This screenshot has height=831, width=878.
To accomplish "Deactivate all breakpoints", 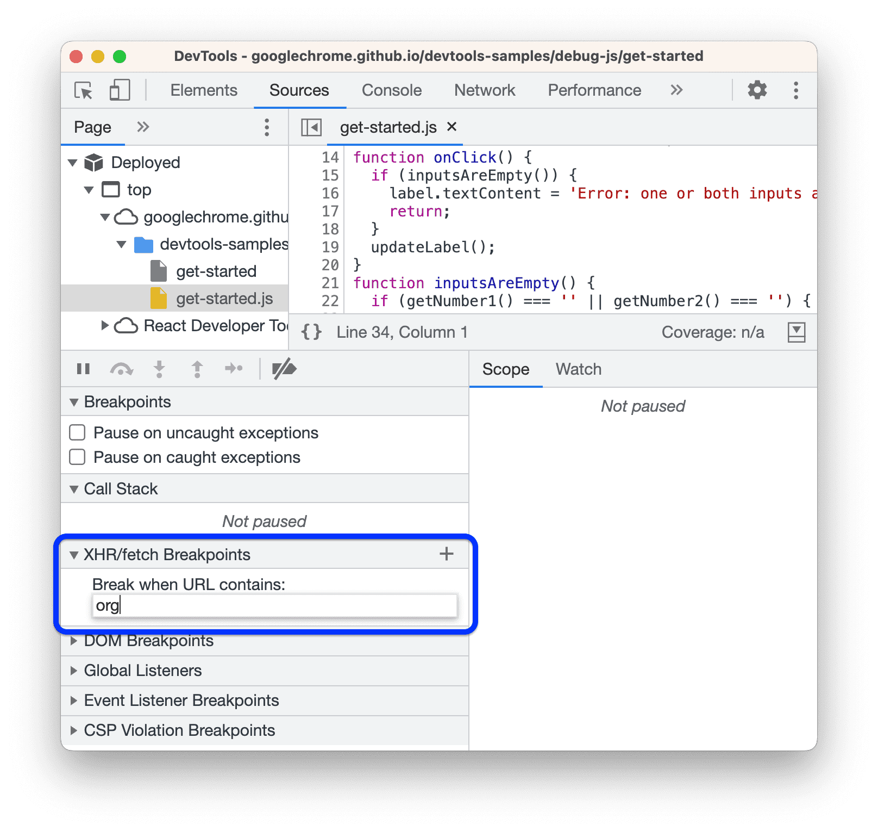I will (284, 369).
